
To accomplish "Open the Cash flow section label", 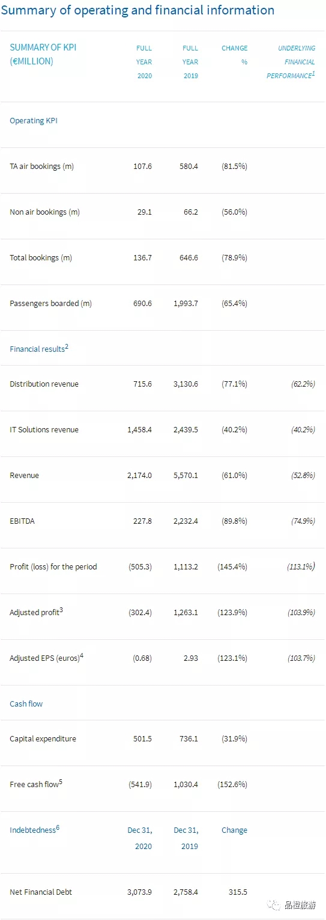I will coord(26,704).
